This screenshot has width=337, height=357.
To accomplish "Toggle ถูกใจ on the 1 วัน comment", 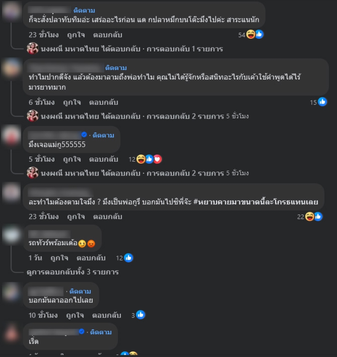I will click(59, 258).
